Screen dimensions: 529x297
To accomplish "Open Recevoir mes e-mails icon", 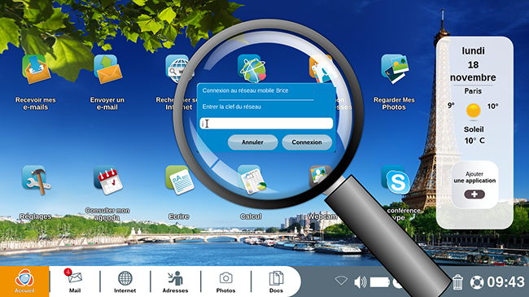I will coord(36,70).
